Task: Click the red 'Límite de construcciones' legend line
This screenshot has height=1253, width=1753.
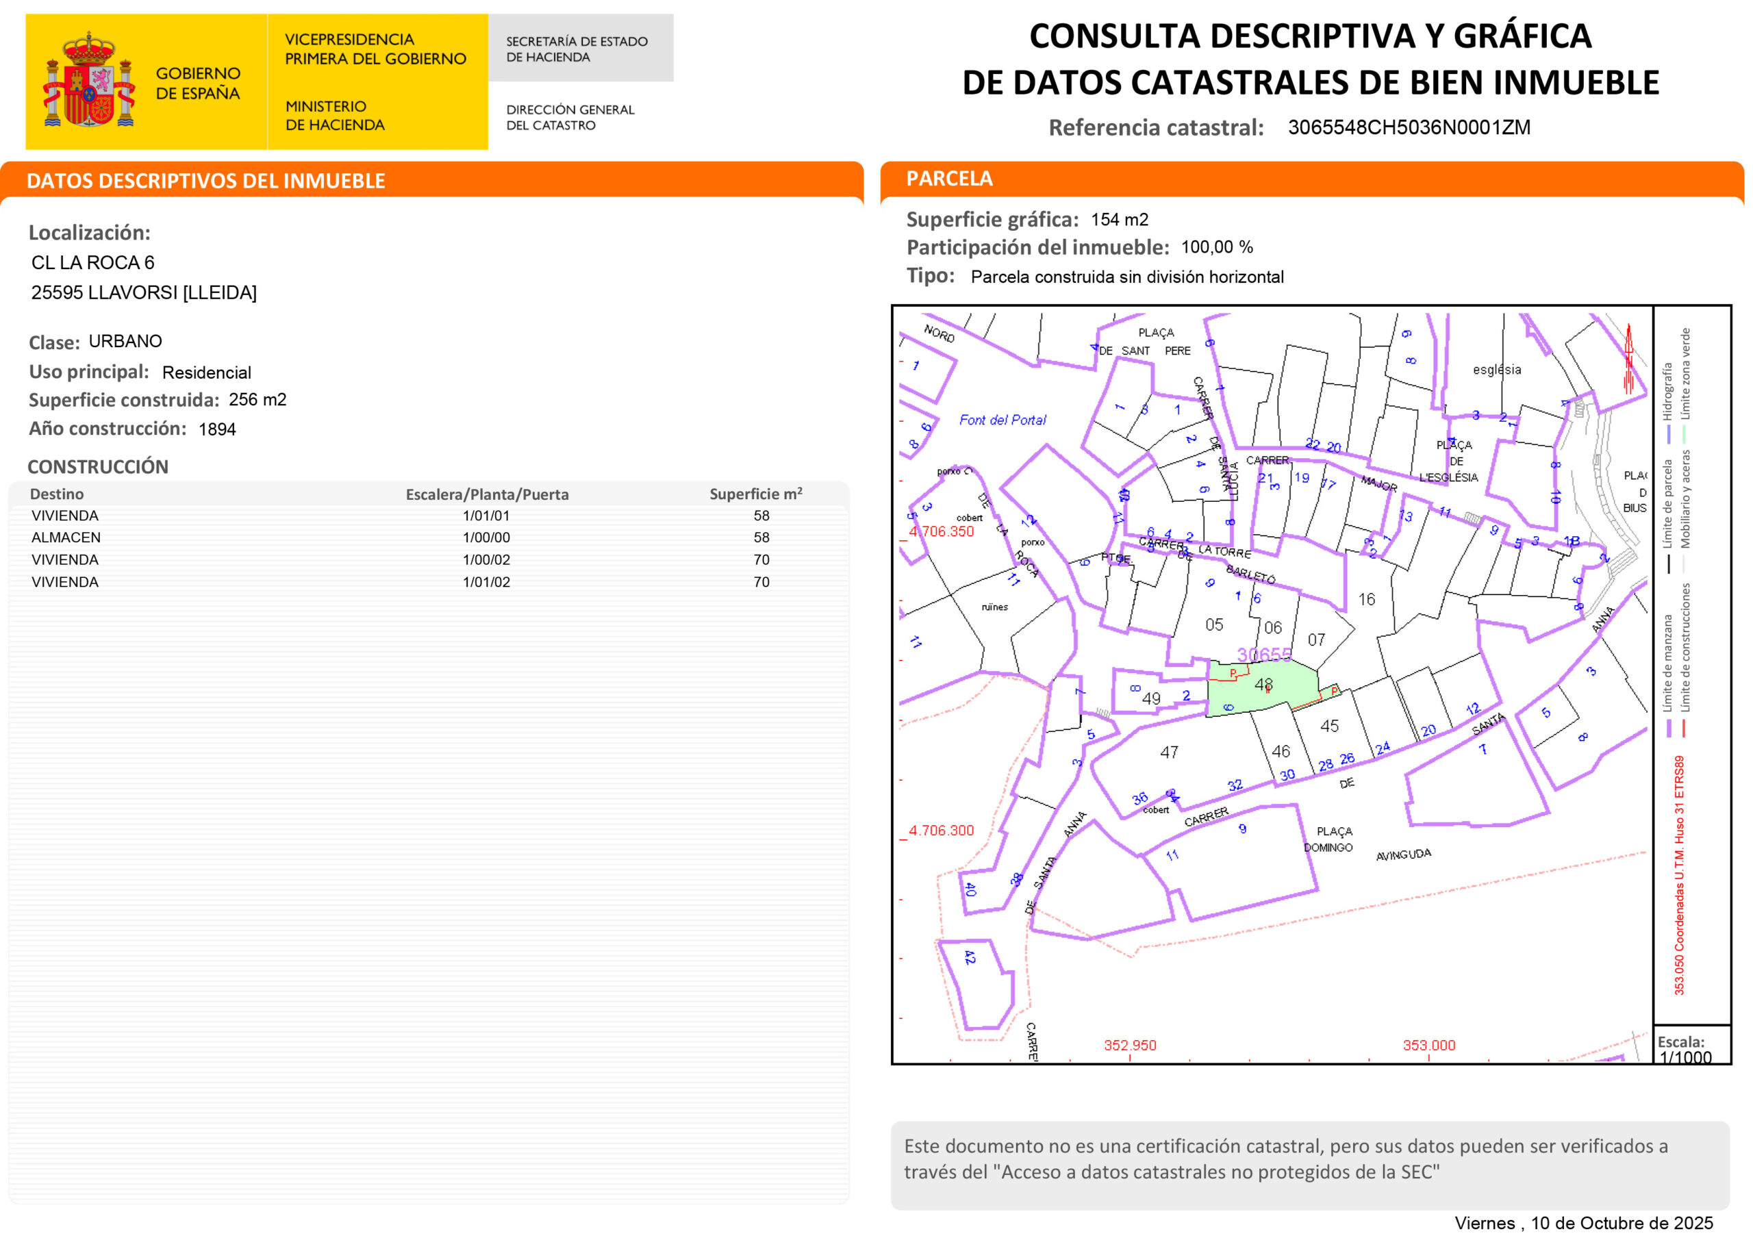Action: [1684, 728]
